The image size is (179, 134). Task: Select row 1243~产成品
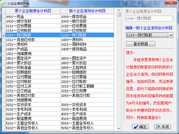(33, 49)
